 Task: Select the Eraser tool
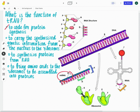(x=3, y=48)
